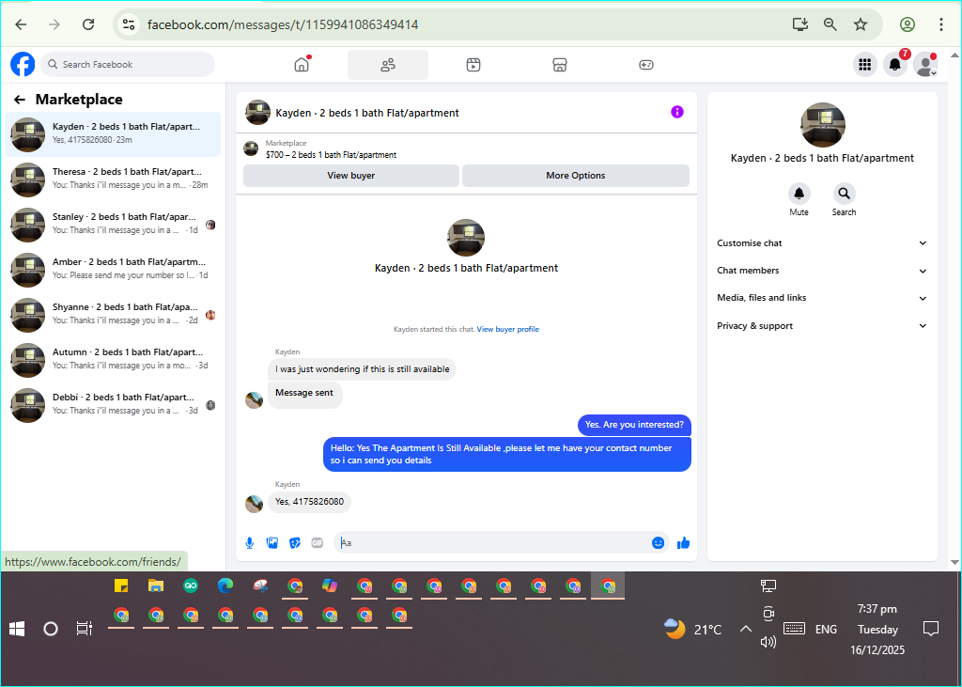Show hidden tray icons chevron
The height and width of the screenshot is (687, 962).
coord(745,630)
